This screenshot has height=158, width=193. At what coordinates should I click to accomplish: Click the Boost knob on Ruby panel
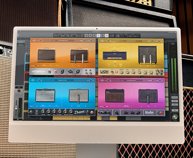pos(105,106)
